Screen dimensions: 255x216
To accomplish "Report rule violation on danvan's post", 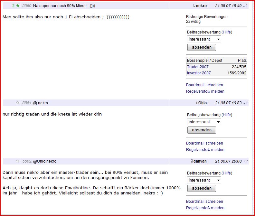I will tap(205, 208).
